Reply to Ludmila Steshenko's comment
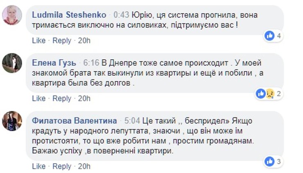 coord(62,40)
